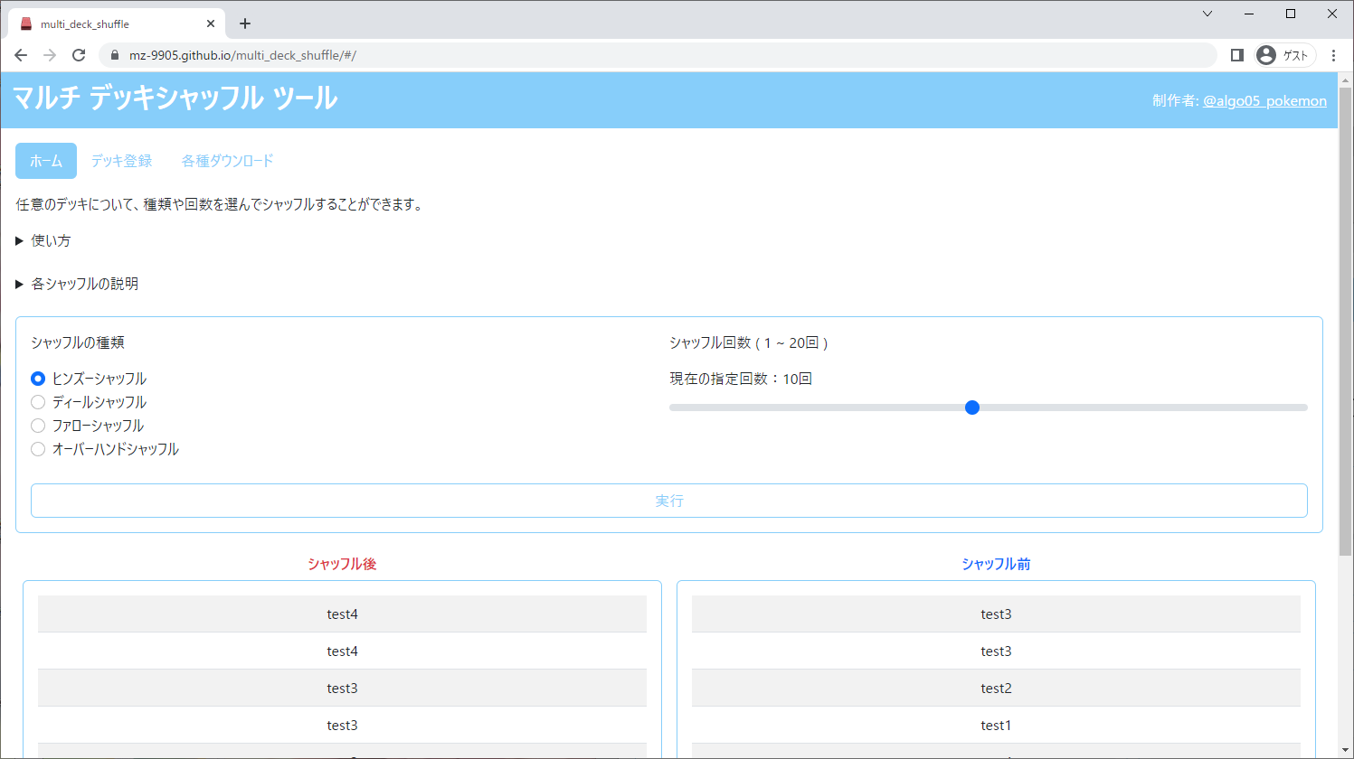Click the browser back arrow icon

coord(20,54)
